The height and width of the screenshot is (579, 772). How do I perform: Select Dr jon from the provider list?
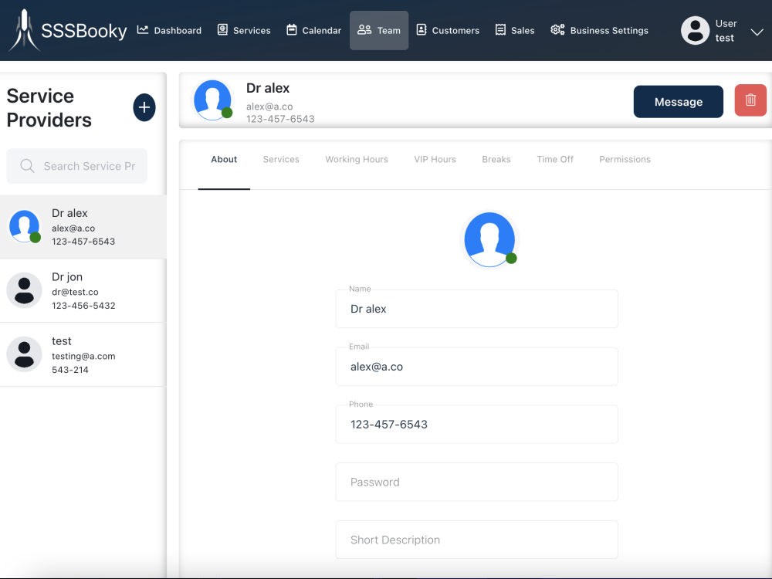83,290
